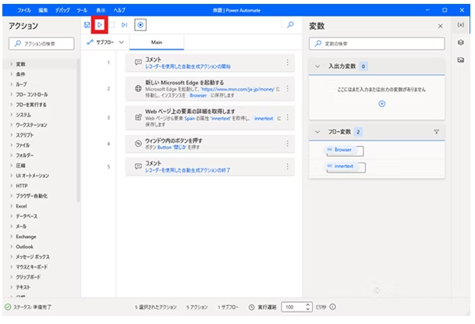Collapse the フロー変数 section
475x324 pixels.
(x=317, y=132)
